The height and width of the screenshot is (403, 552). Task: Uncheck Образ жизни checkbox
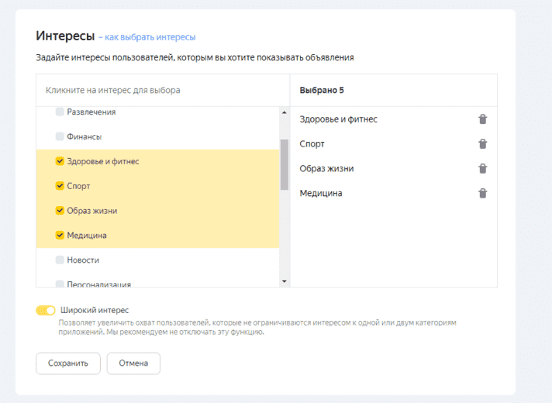(x=60, y=211)
